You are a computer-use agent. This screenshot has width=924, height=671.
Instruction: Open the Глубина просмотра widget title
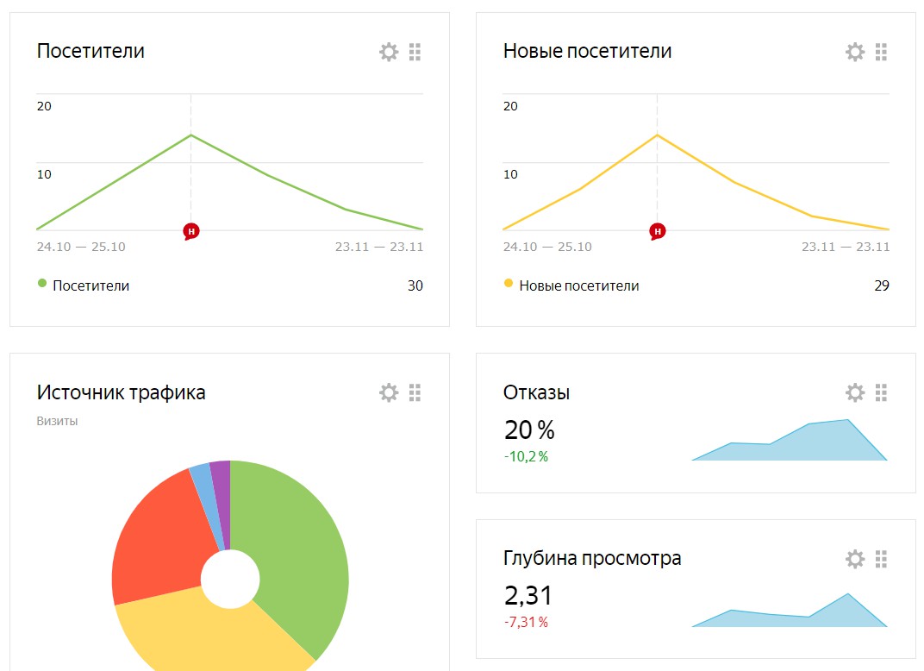(592, 558)
